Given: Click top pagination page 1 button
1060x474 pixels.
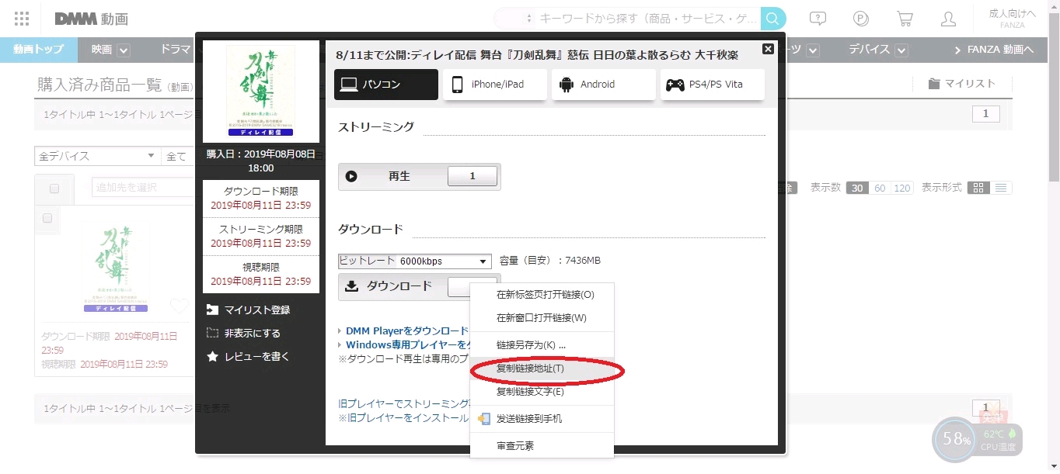Looking at the screenshot, I should pyautogui.click(x=985, y=115).
